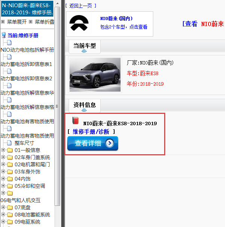Open NIO动力电池包拆解手册 tree entry
This screenshot has width=225, height=227.
(27, 50)
